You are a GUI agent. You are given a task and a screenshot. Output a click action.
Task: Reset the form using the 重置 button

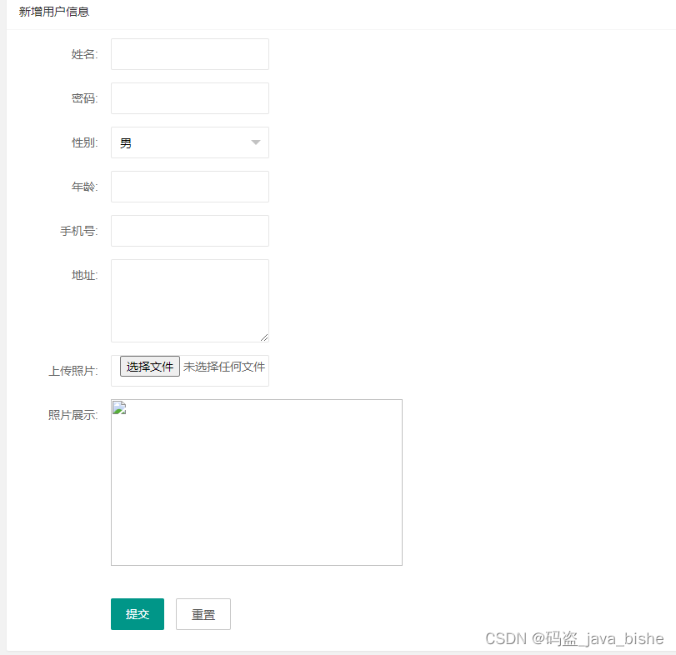[203, 614]
